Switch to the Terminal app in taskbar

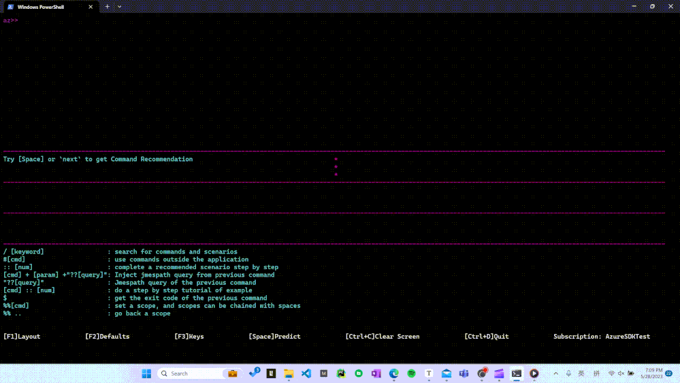[517, 373]
